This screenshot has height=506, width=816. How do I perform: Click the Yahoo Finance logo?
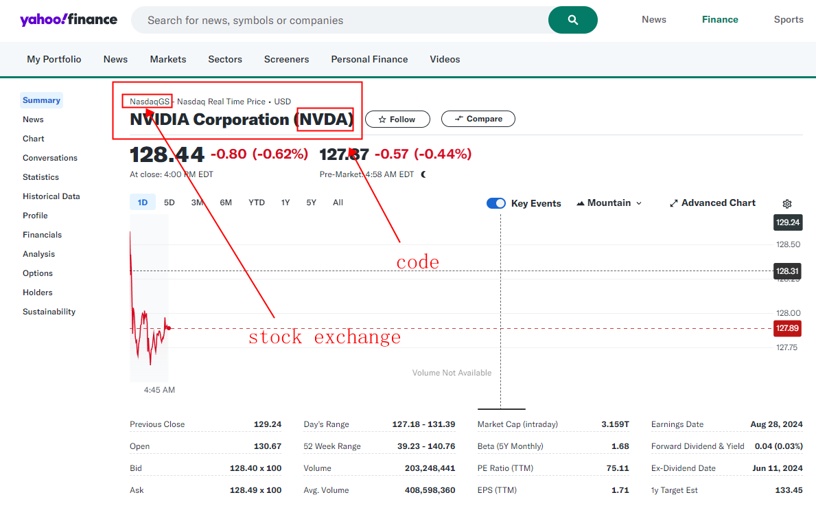(x=69, y=20)
